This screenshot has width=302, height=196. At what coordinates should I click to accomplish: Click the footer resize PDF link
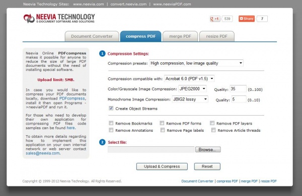[268, 181]
